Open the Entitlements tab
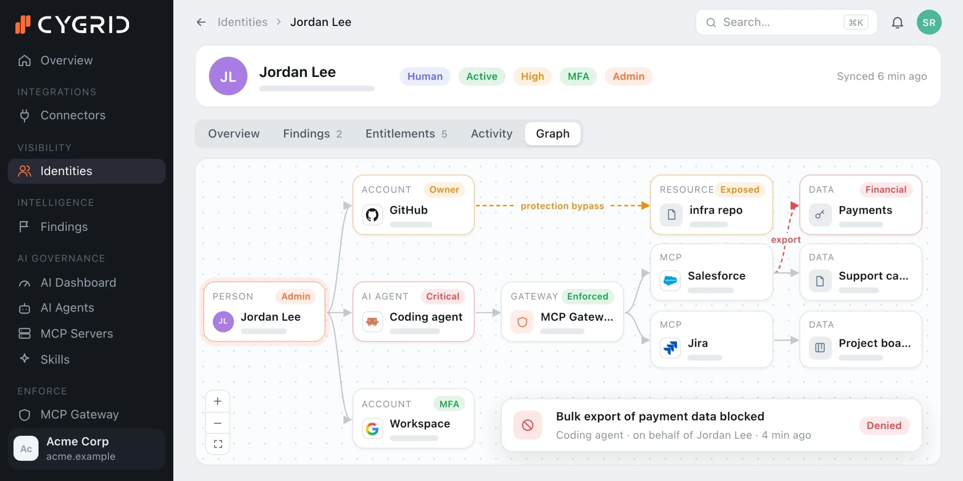 point(406,134)
